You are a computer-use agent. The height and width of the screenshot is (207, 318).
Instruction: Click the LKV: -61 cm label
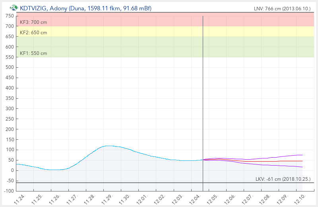click(283, 179)
